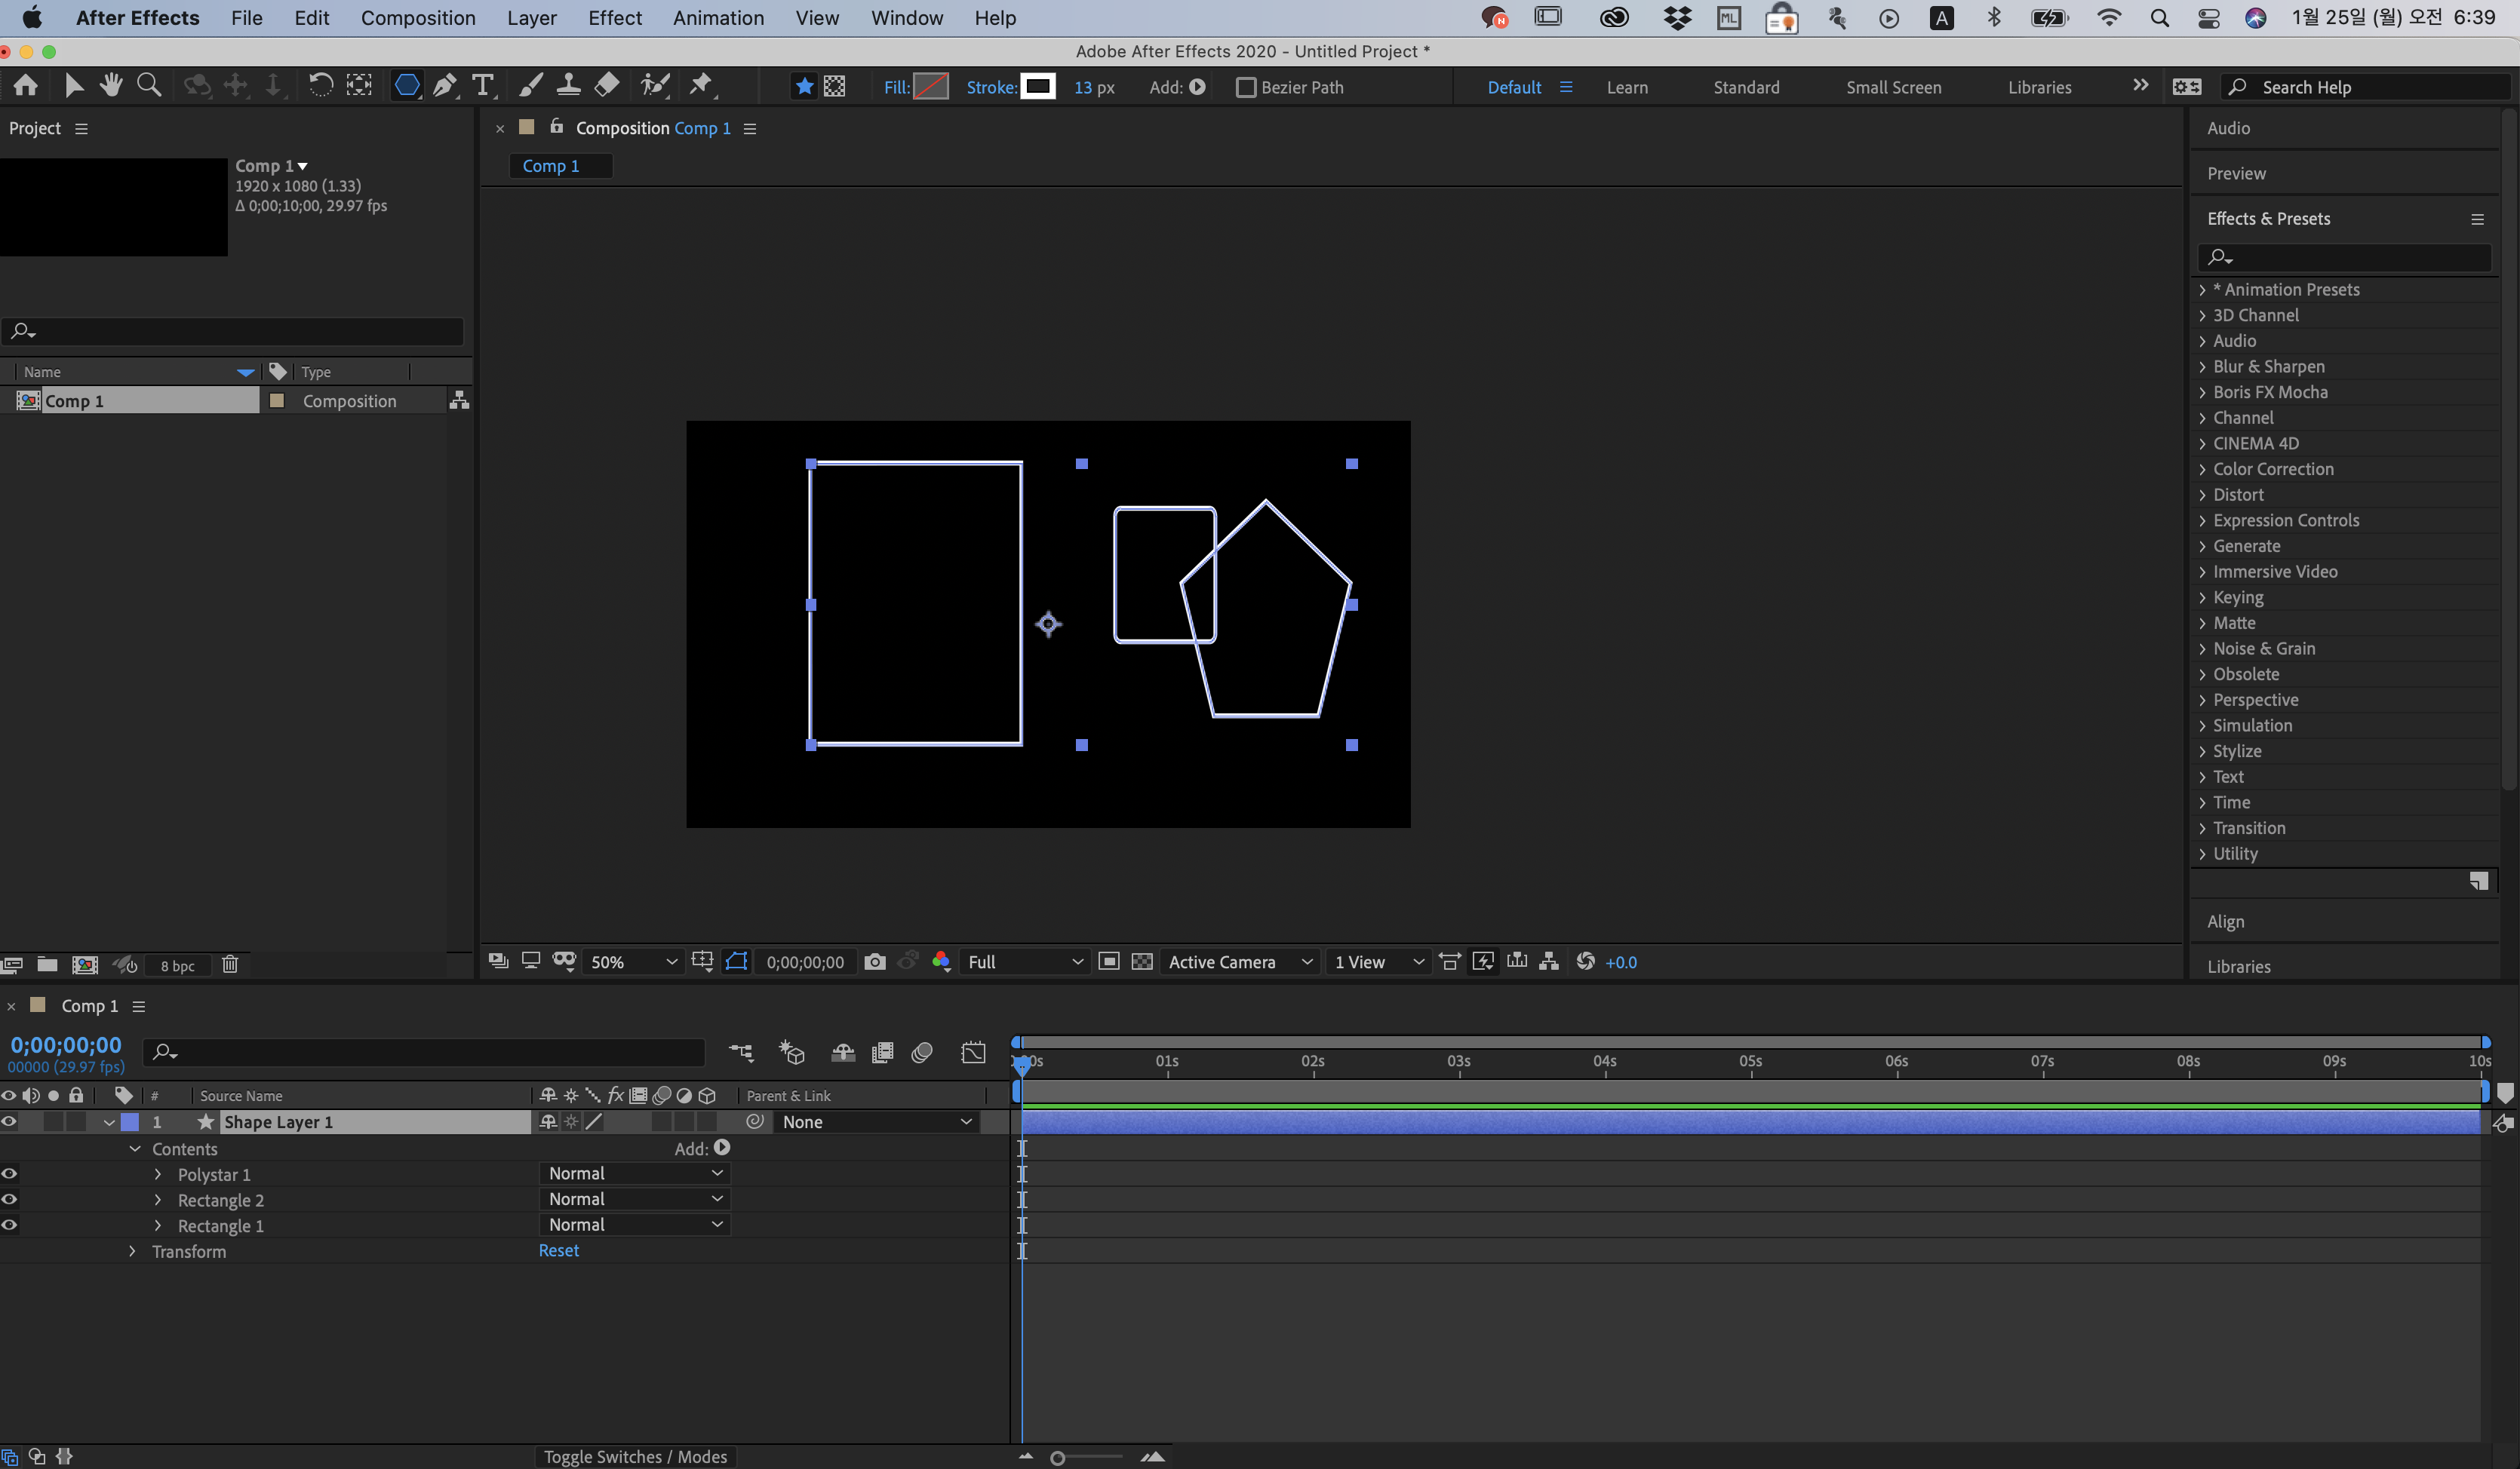The height and width of the screenshot is (1469, 2520).
Task: Select the Pen tool
Action: click(444, 86)
